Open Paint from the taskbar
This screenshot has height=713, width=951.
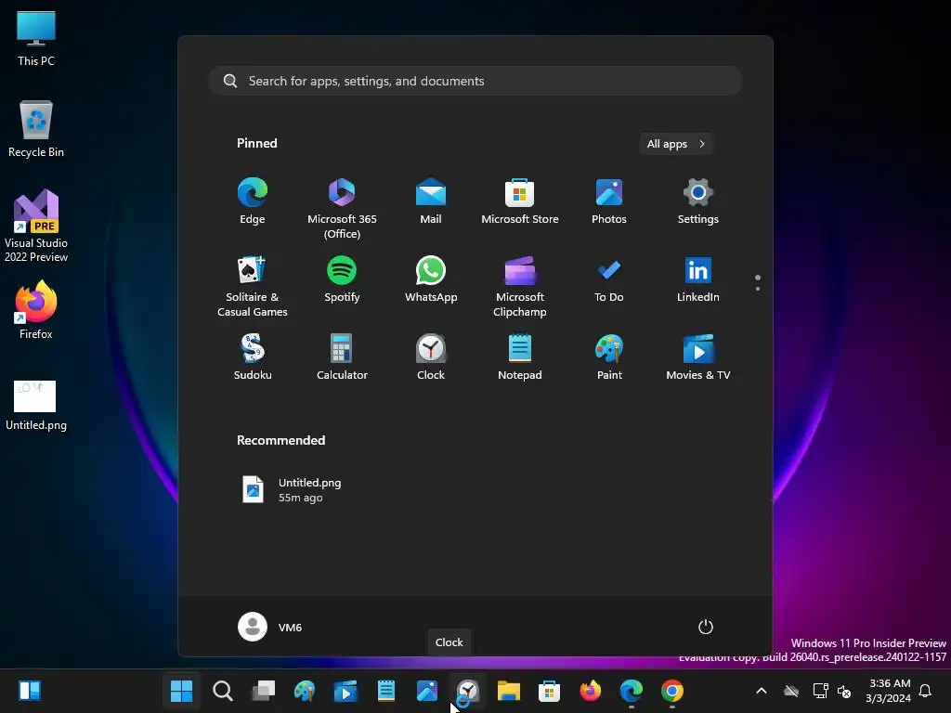[x=305, y=691]
